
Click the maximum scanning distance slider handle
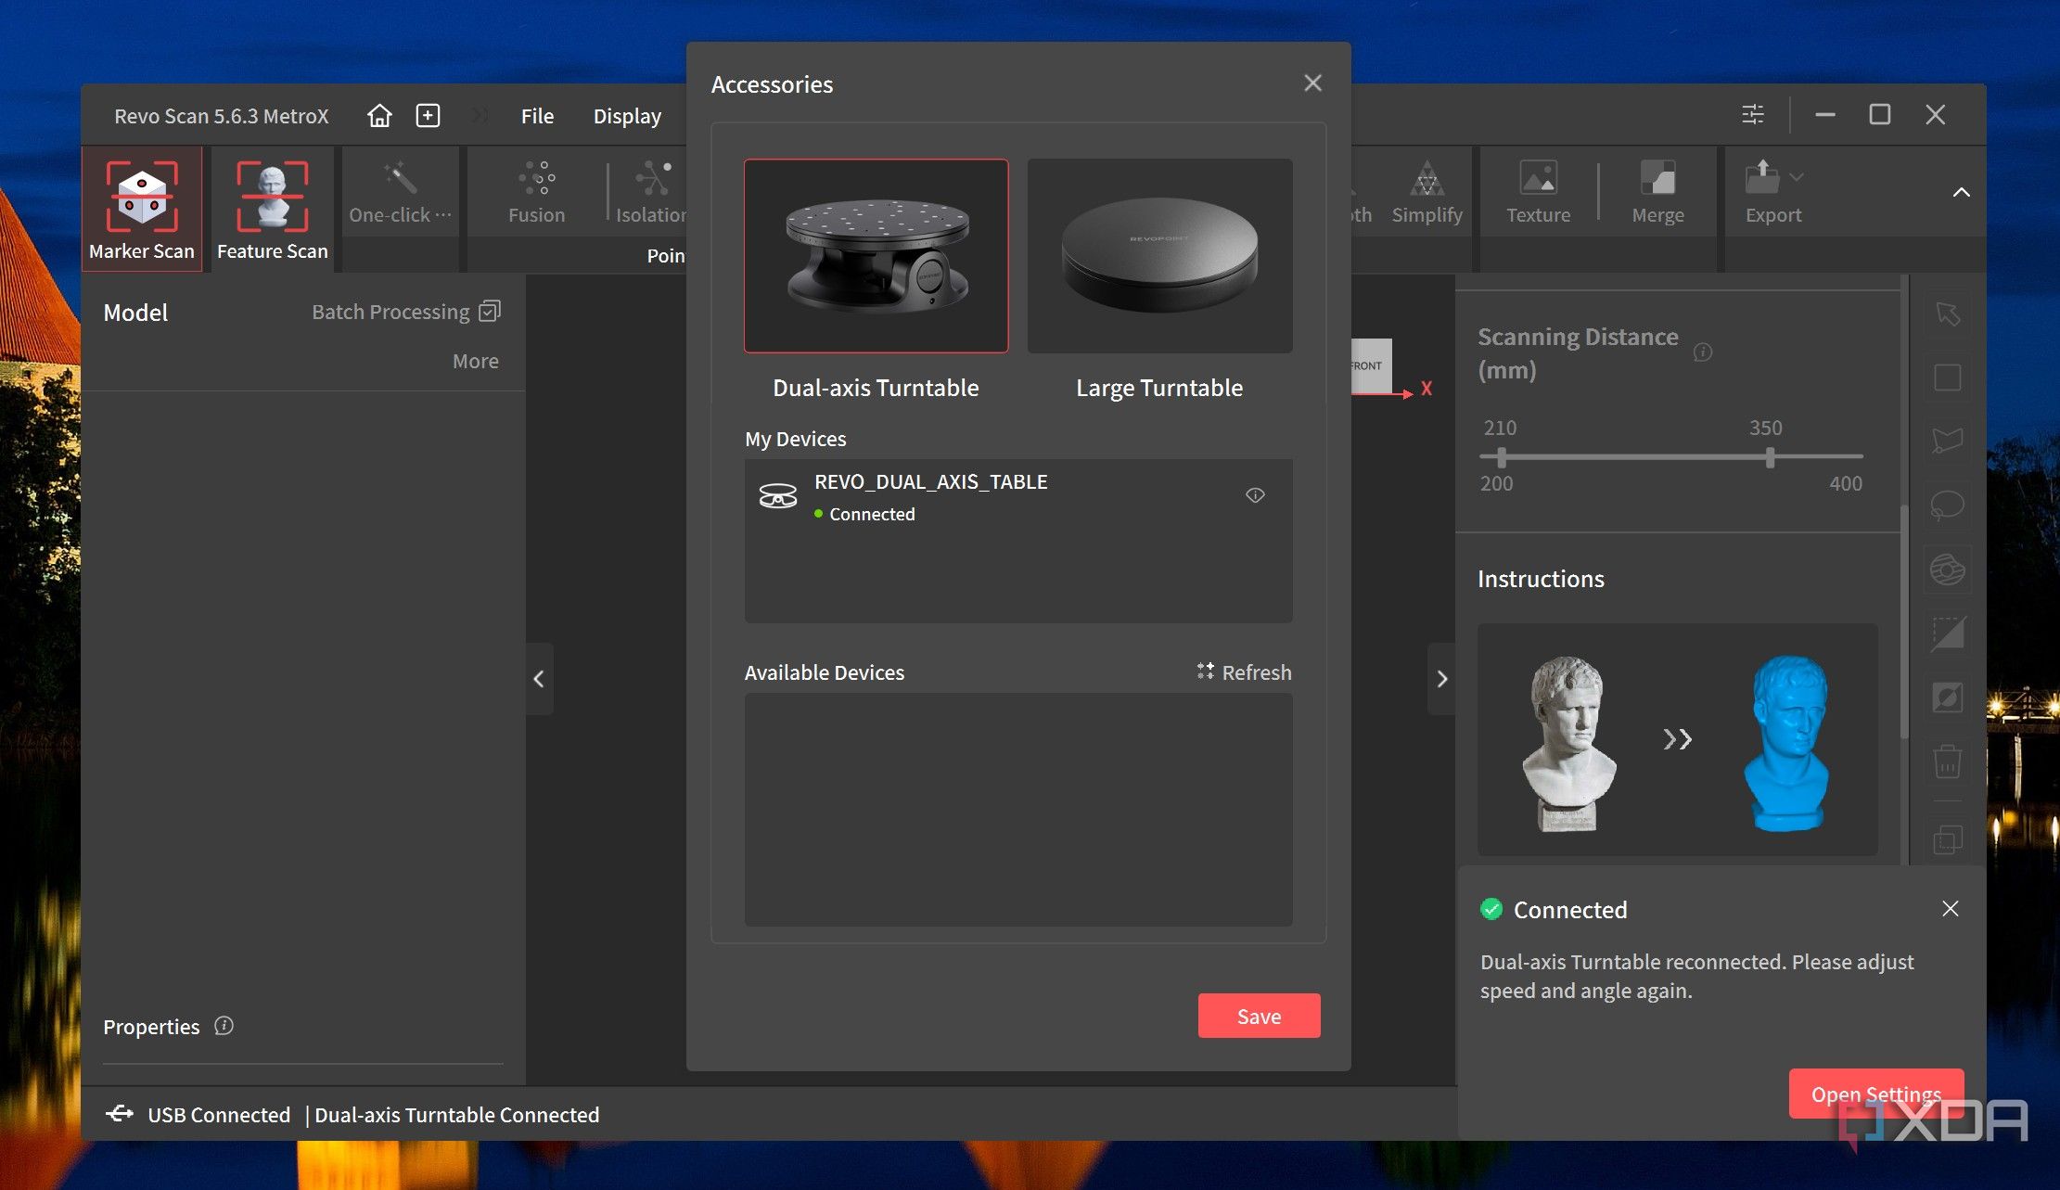coord(1770,457)
